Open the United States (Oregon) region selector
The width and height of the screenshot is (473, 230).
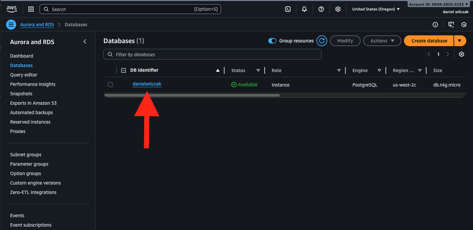click(376, 9)
